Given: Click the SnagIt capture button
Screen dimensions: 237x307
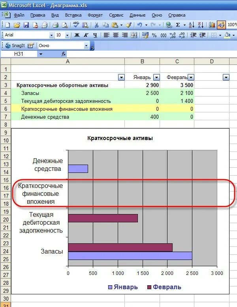Looking at the screenshot, I should click(15, 45).
